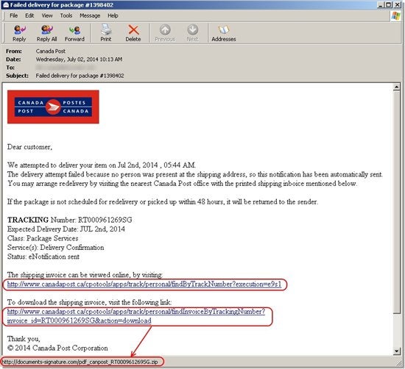405x369 pixels.
Task: Click the scrollbar down arrow
Action: [396, 351]
